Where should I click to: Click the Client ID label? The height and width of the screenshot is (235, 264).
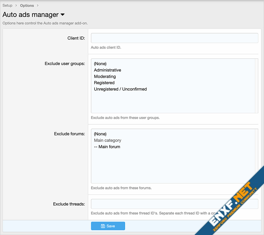(x=76, y=38)
